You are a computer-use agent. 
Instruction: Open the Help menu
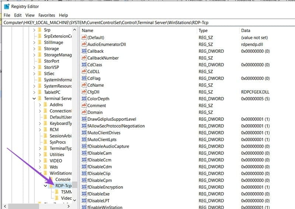pyautogui.click(x=63, y=15)
